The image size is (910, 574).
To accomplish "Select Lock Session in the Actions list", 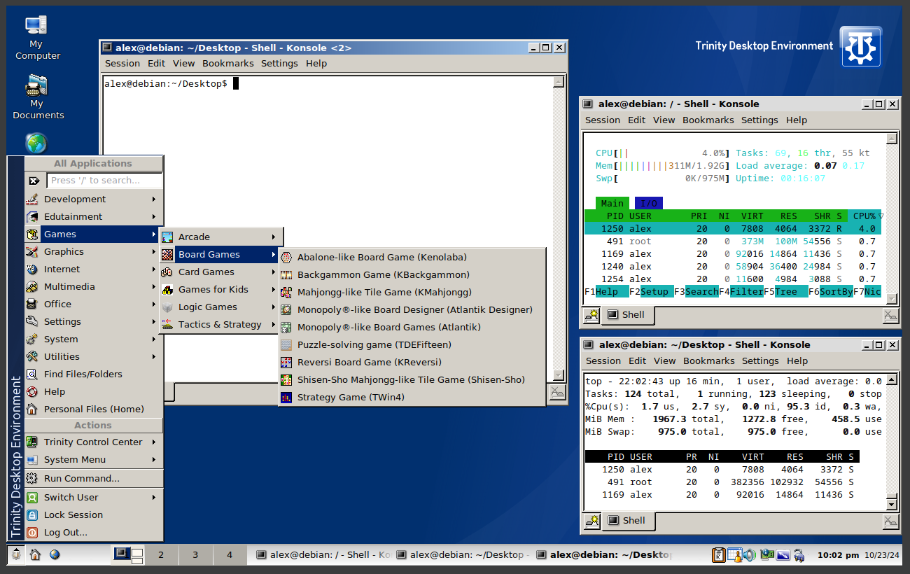I will click(73, 514).
